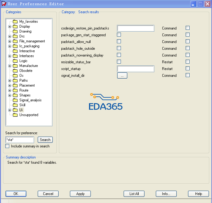Expand the Manufacture category
Image resolution: width=212 pixels, height=203 pixels.
(x=10, y=66)
